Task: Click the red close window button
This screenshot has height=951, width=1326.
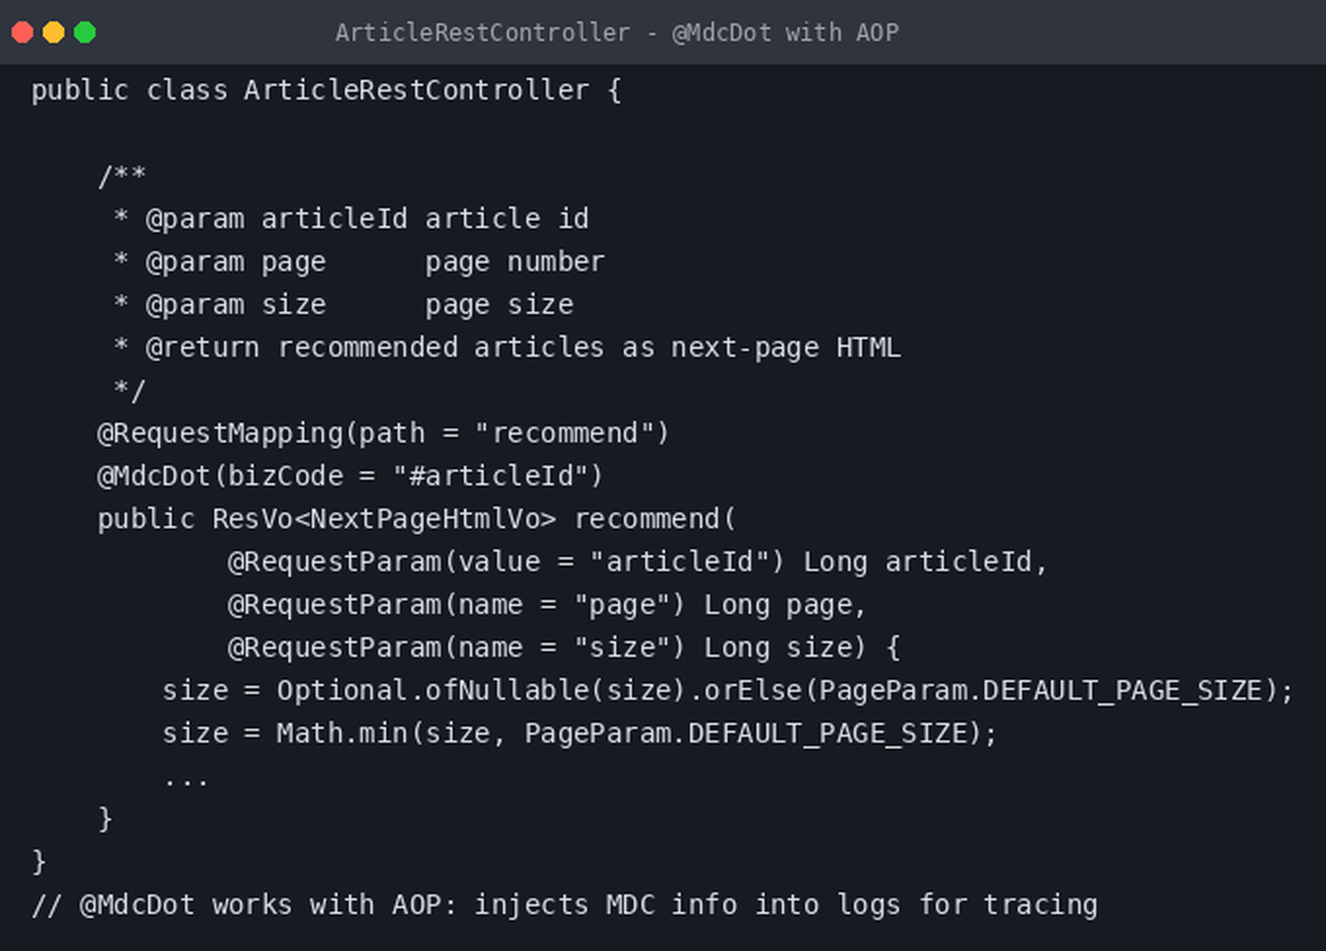Action: pos(22,32)
